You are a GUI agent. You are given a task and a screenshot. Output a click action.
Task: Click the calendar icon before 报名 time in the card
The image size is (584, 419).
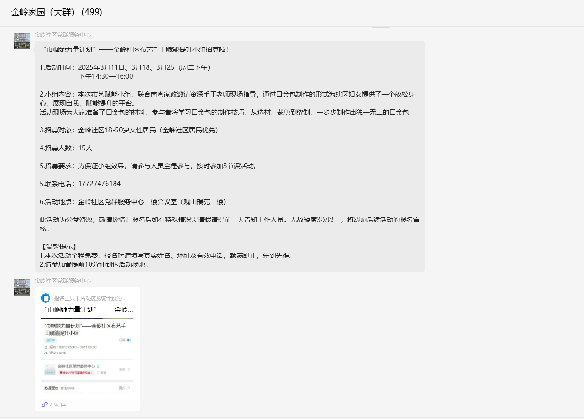(46, 347)
